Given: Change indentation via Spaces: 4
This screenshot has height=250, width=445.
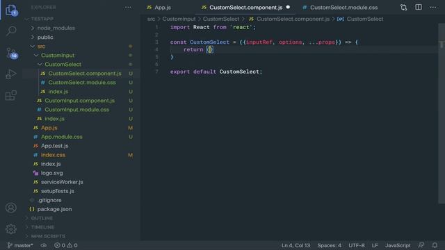Looking at the screenshot, I should [329, 245].
